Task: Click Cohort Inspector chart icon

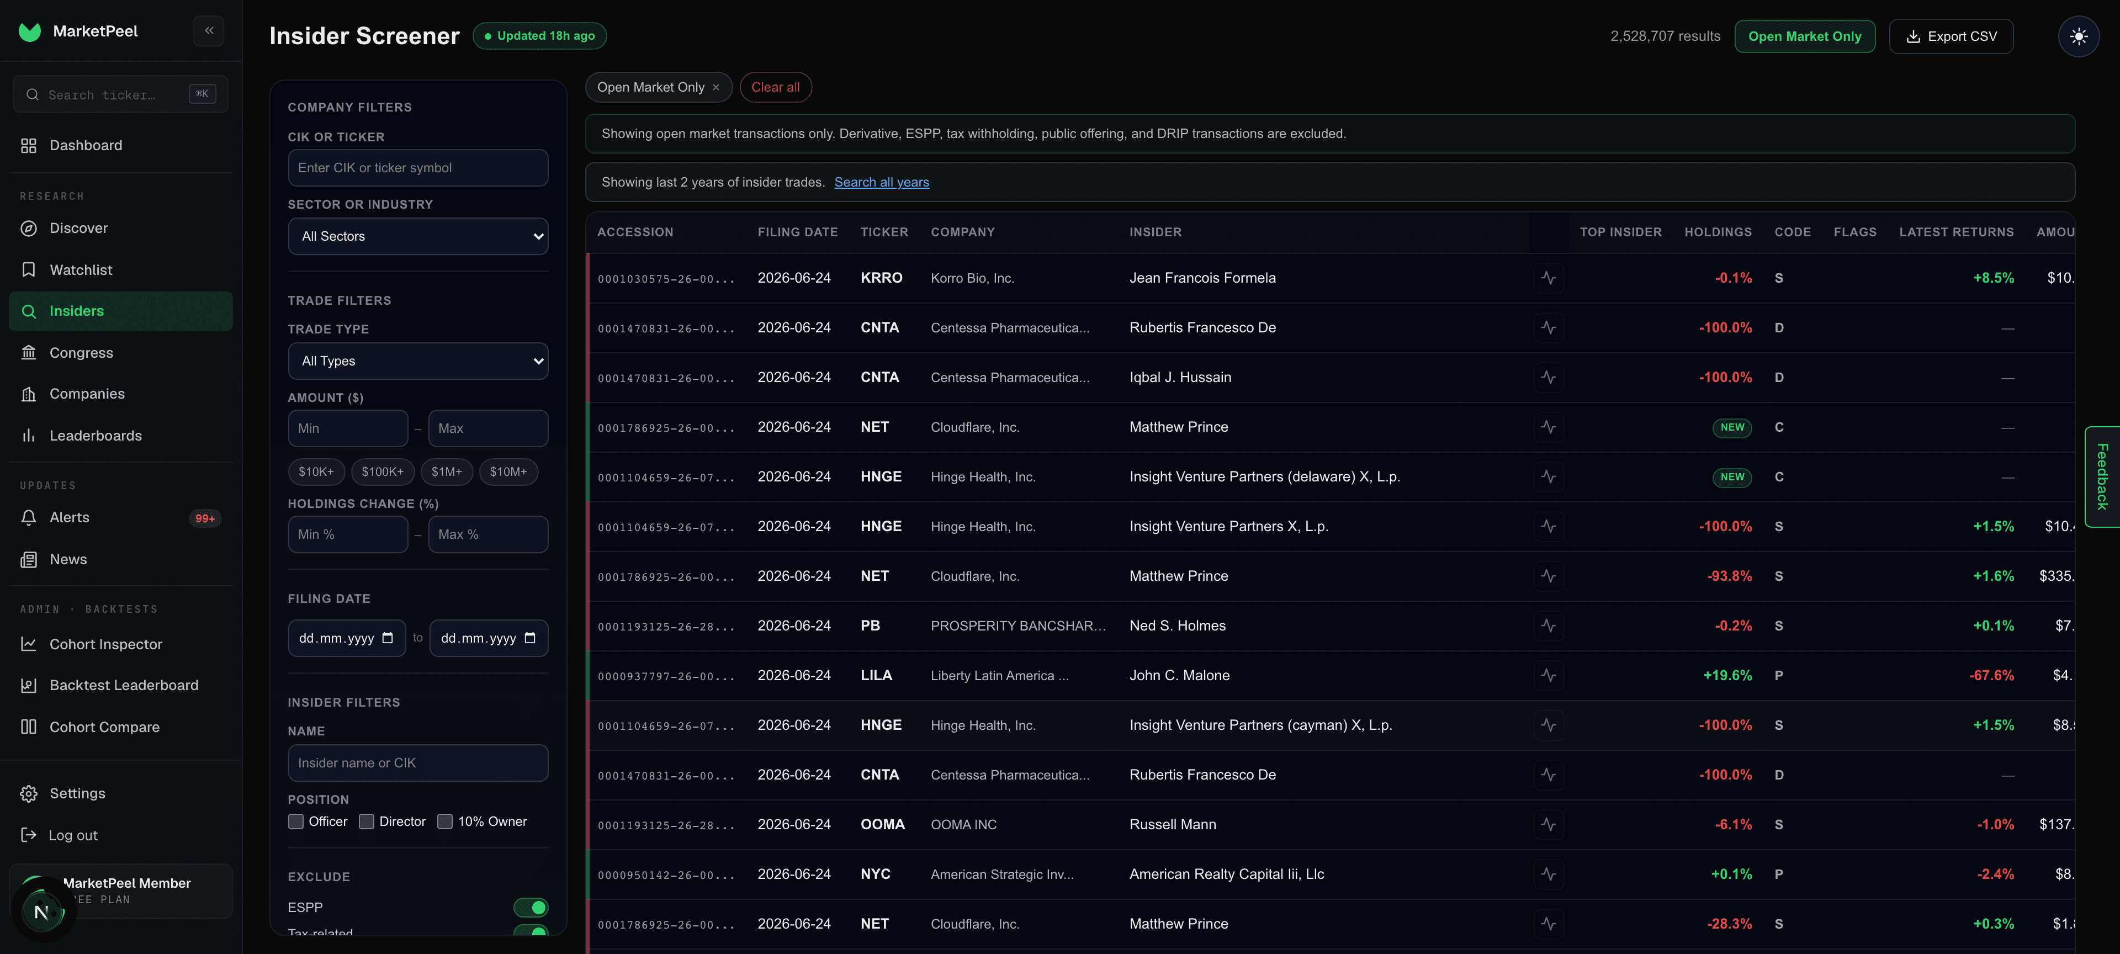Action: point(29,644)
